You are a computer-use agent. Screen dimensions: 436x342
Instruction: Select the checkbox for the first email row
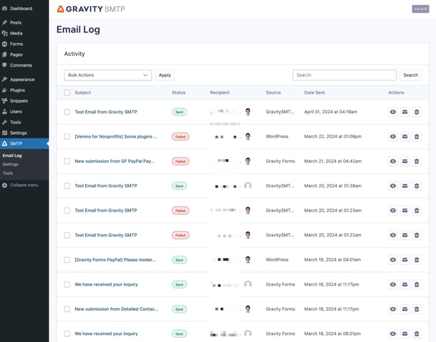(x=67, y=112)
